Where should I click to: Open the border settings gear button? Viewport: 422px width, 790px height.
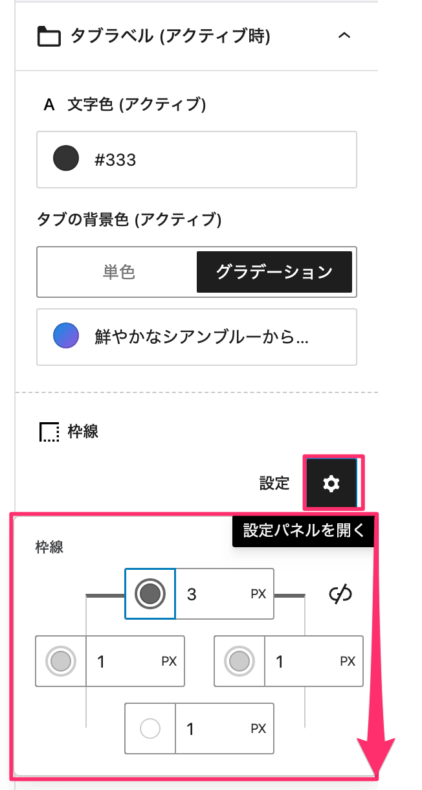click(x=331, y=483)
